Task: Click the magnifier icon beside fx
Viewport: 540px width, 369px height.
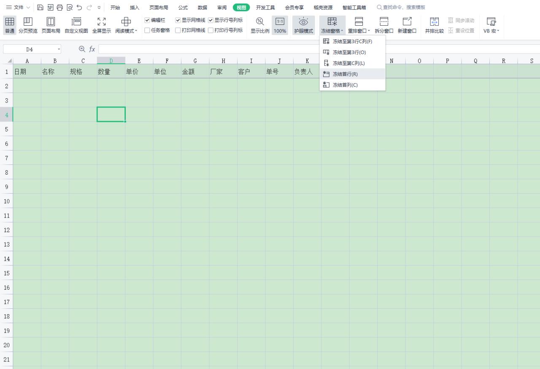Action: 82,49
